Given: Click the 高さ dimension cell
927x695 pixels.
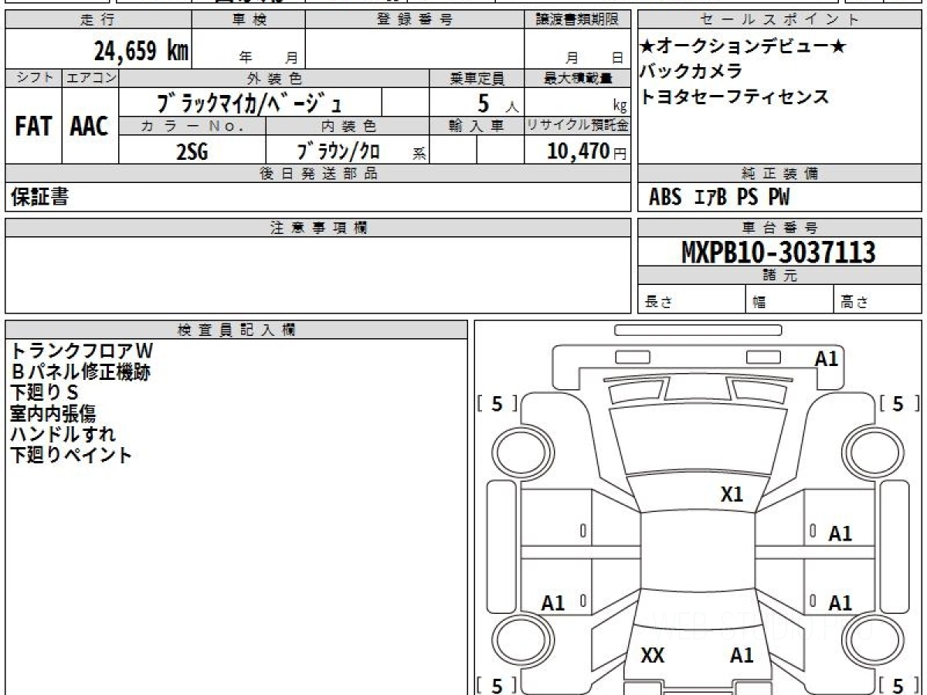Looking at the screenshot, I should pos(878,300).
